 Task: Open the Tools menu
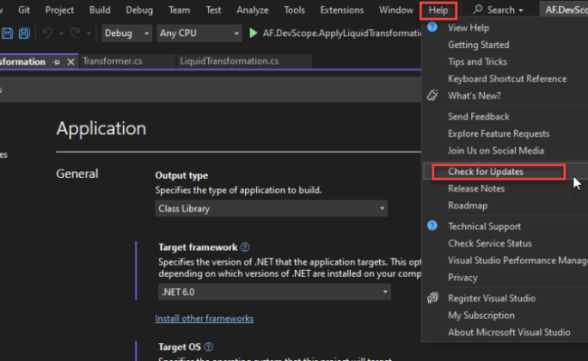coord(294,10)
